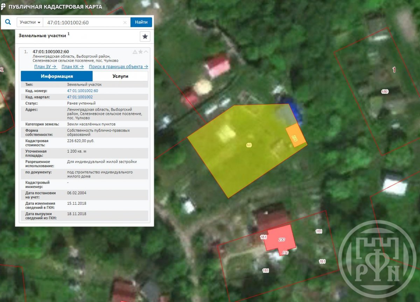Open the Участки search type dropdown
The width and height of the screenshot is (420, 302).
pyautogui.click(x=30, y=22)
